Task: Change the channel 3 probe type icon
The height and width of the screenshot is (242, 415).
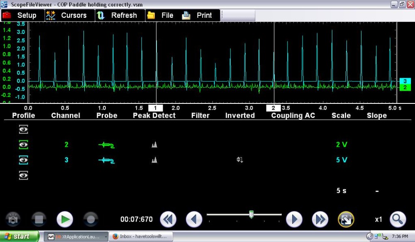Action: pyautogui.click(x=106, y=160)
